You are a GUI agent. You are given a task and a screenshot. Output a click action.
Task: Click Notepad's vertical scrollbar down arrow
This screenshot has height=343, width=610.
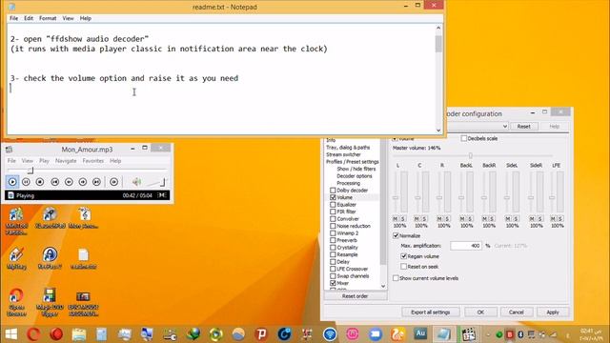[x=438, y=131]
